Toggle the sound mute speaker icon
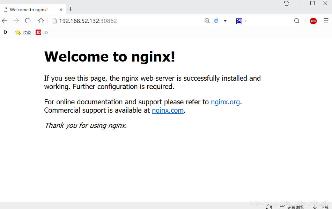This screenshot has width=332, height=209. (x=269, y=207)
